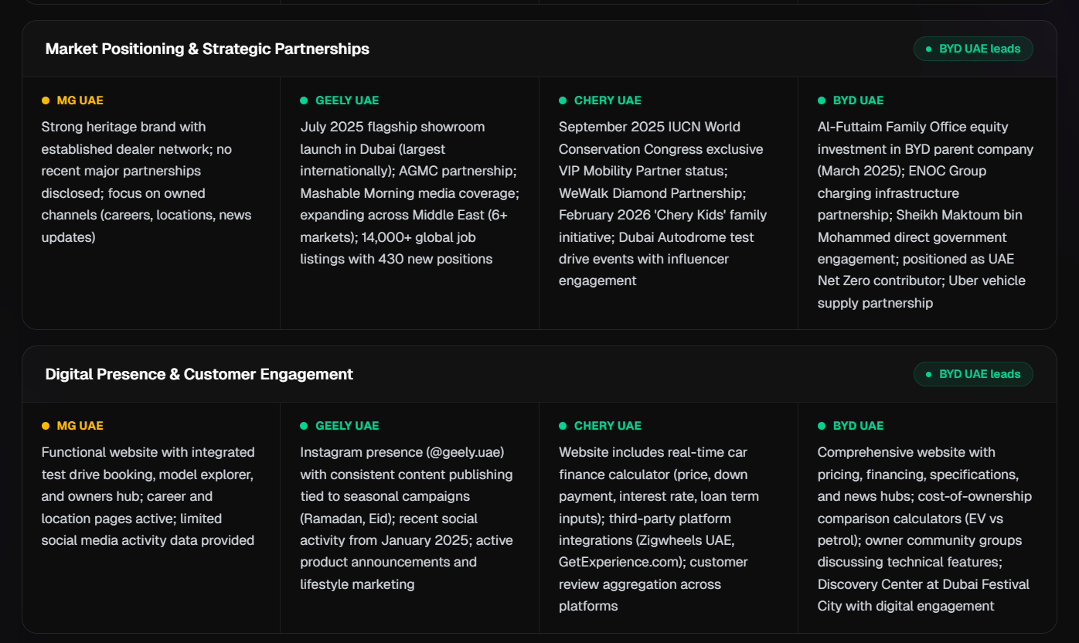Select GEELY UAE label in Market Positioning section
Screen dimensions: 1079x643
tap(347, 100)
